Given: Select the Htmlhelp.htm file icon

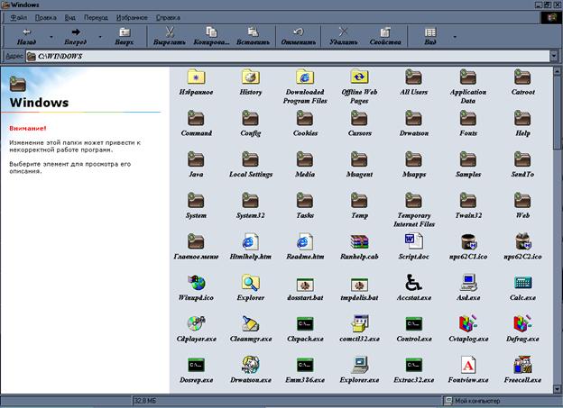Looking at the screenshot, I should pos(251,241).
